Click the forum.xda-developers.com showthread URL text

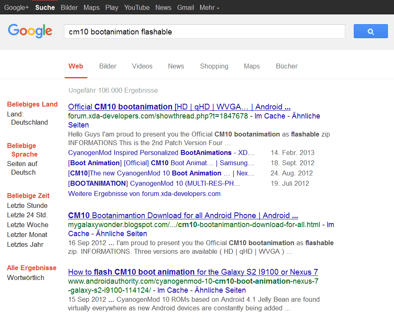(x=158, y=116)
